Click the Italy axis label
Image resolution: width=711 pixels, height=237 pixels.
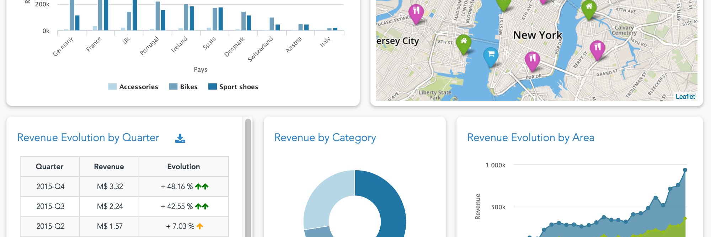coord(325,42)
